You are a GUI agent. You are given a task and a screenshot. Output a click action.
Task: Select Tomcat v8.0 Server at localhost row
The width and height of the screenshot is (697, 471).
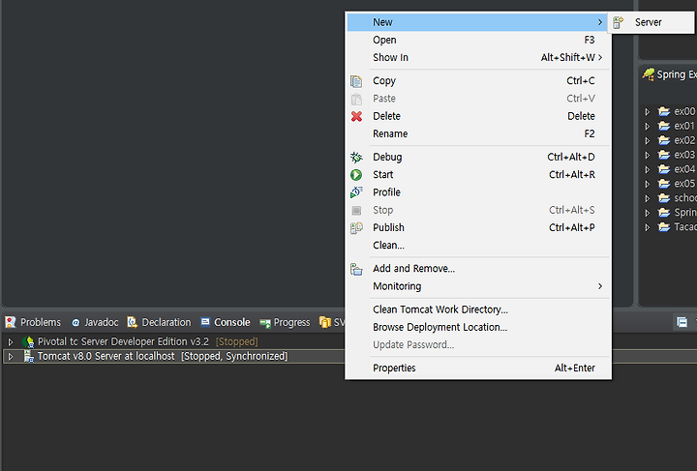click(x=173, y=356)
